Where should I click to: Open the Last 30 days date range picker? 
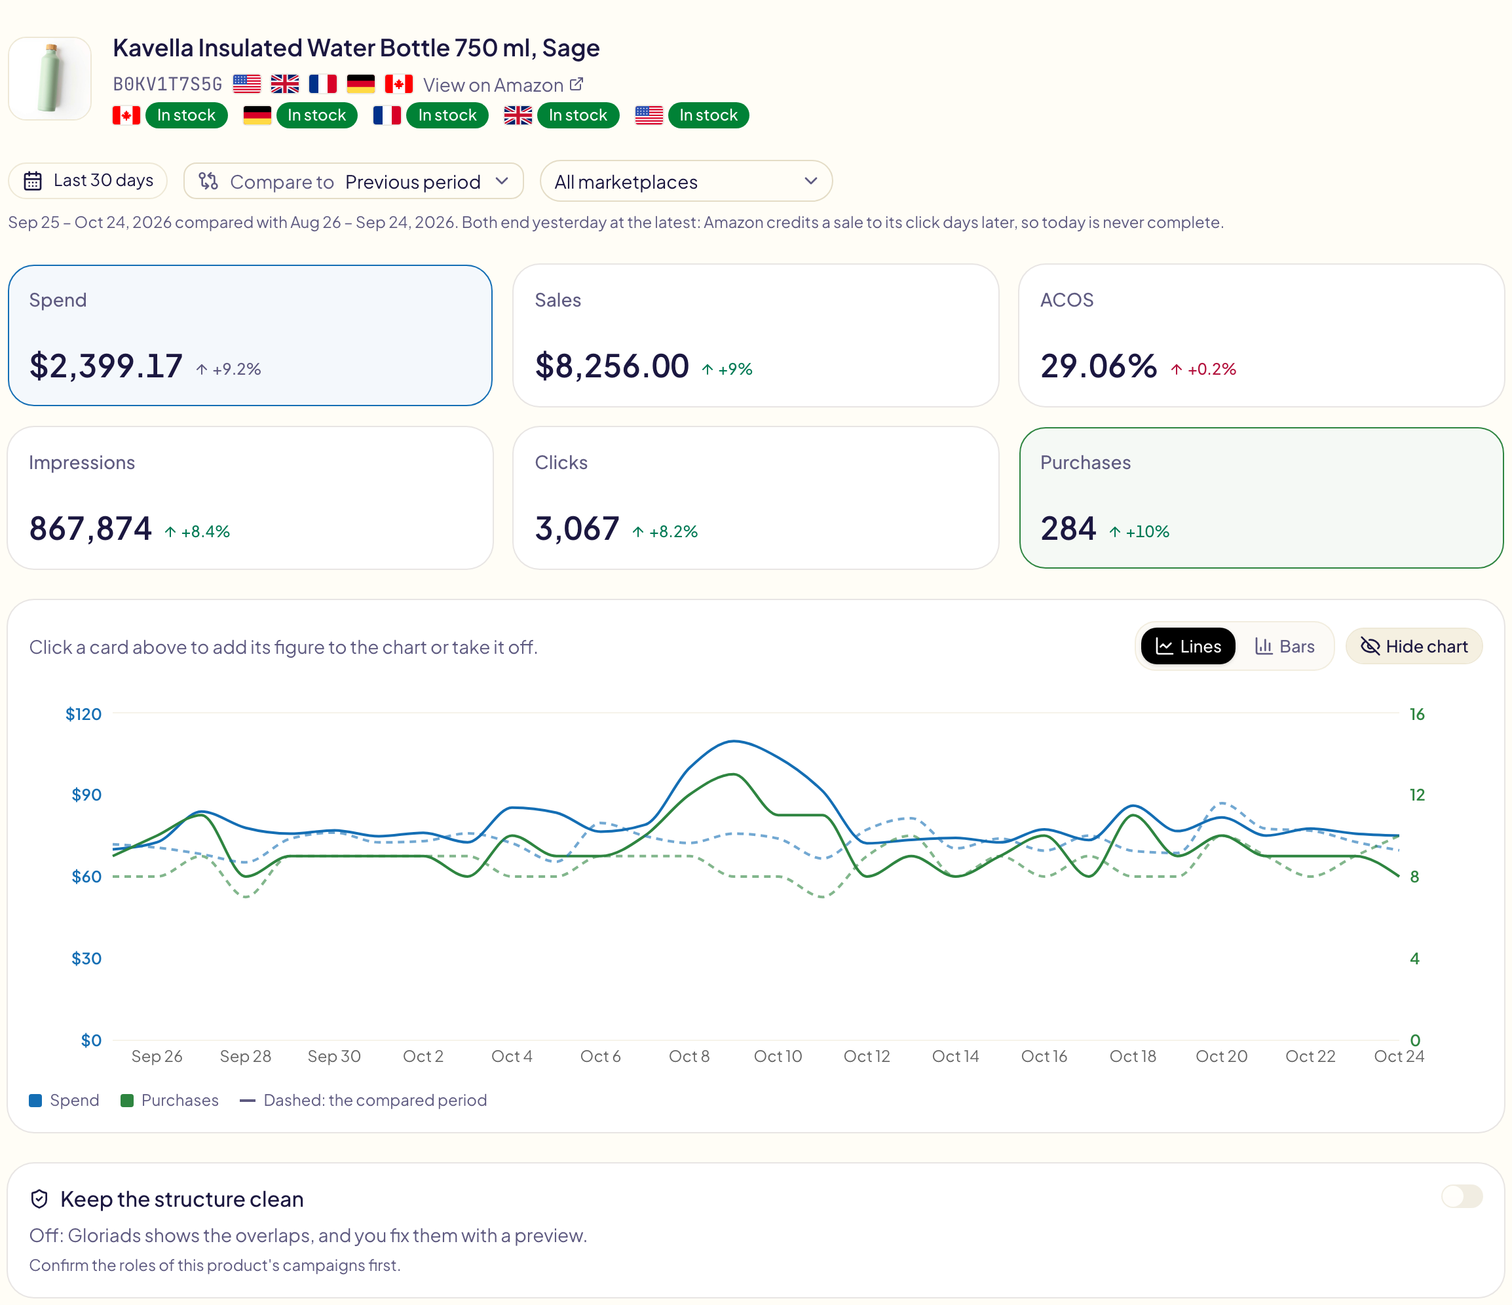point(88,181)
